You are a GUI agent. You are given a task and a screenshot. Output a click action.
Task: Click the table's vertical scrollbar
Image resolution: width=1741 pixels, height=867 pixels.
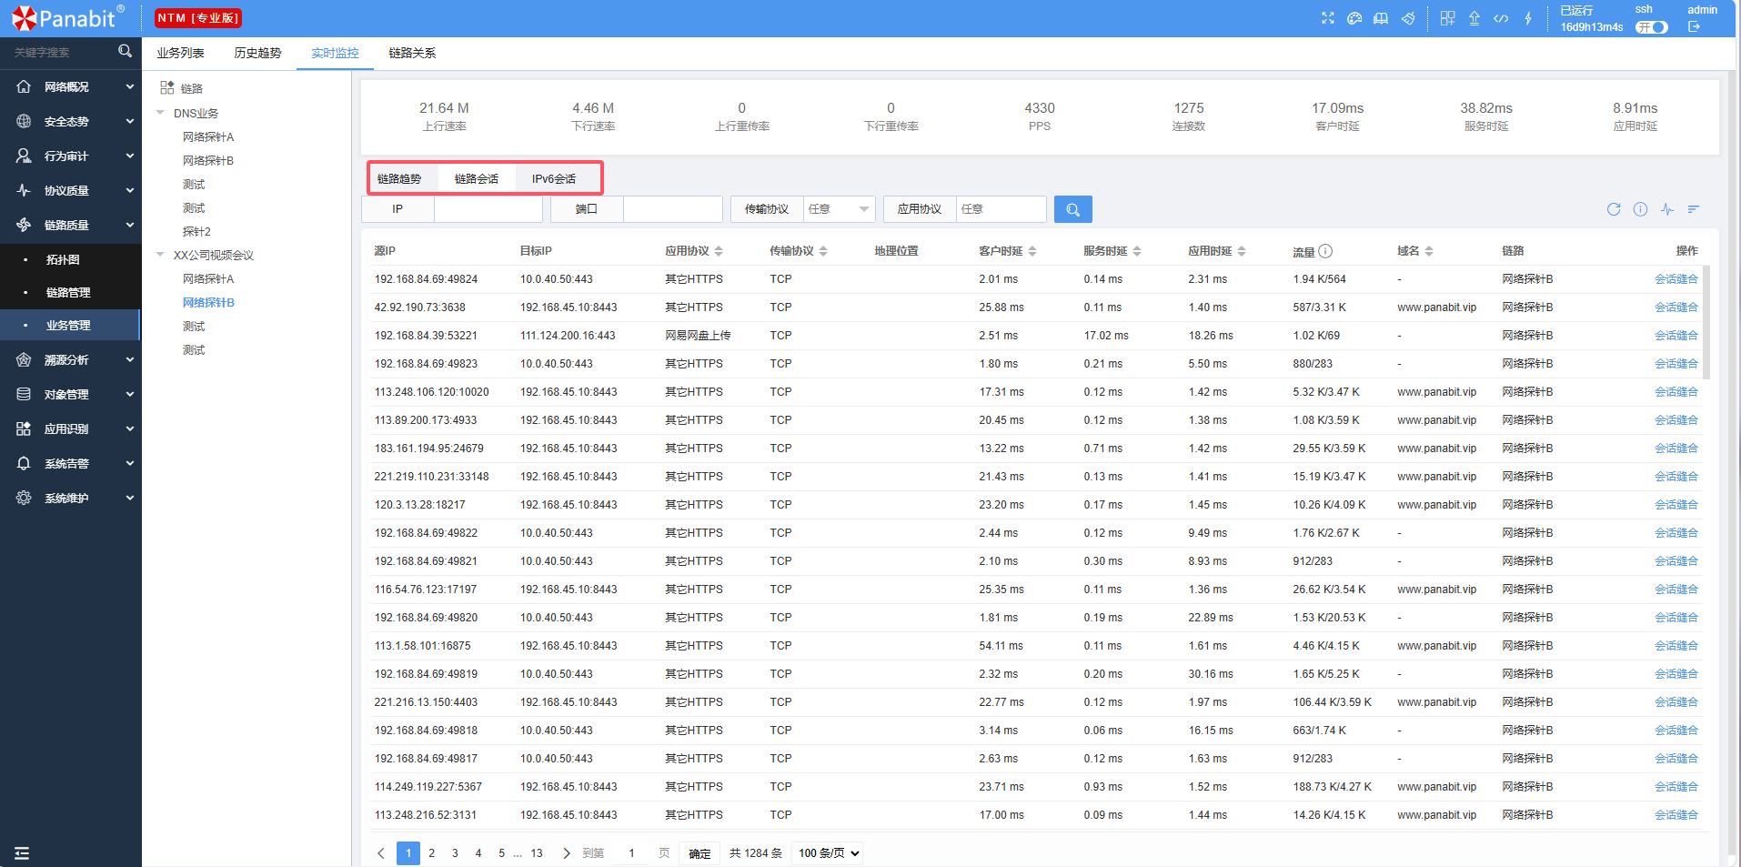coord(1706,322)
